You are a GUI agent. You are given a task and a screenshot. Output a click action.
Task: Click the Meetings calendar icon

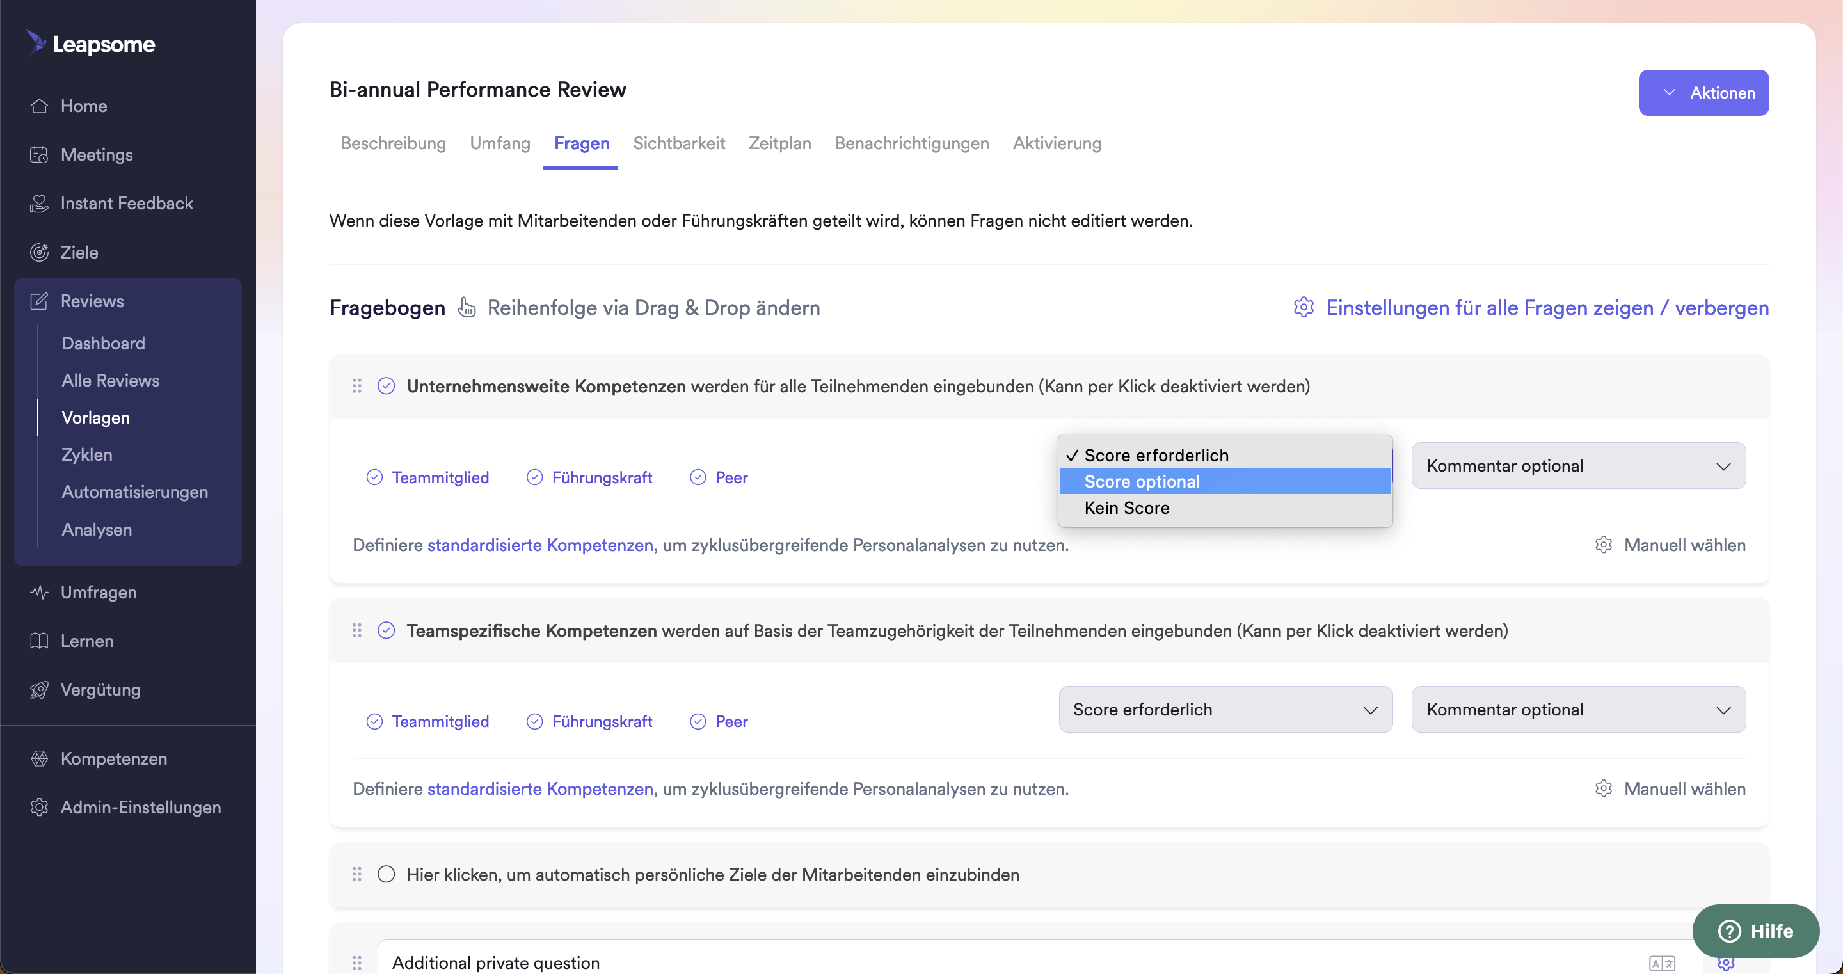[x=39, y=155]
